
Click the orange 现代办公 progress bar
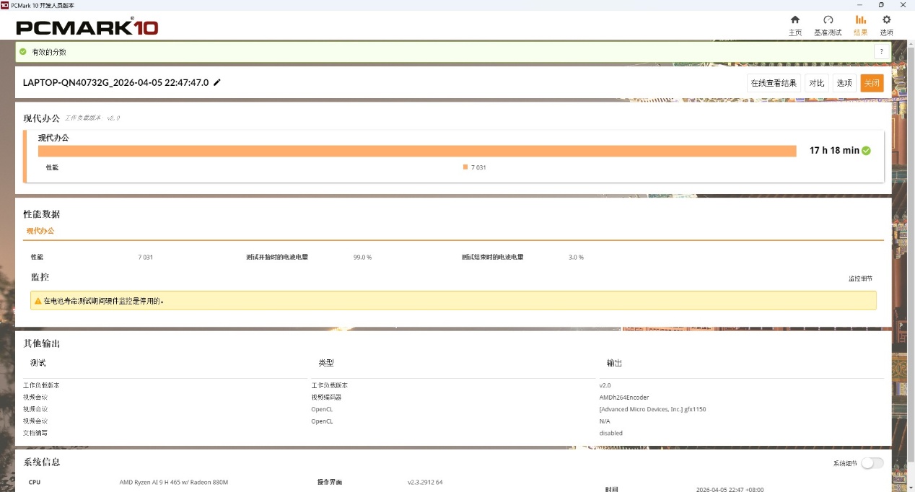[417, 151]
